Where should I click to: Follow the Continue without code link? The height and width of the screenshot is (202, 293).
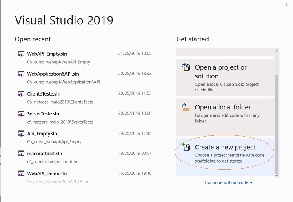pos(229,182)
